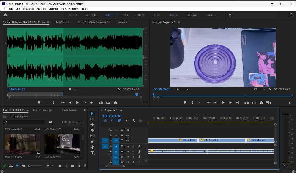Screen dimensions: 296x173
Task: Click the Insert button in the Source monitor
Action: click(x=101, y=103)
